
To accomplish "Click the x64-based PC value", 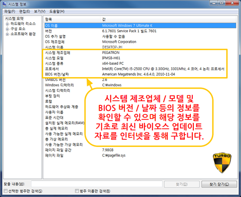I will 113,64.
